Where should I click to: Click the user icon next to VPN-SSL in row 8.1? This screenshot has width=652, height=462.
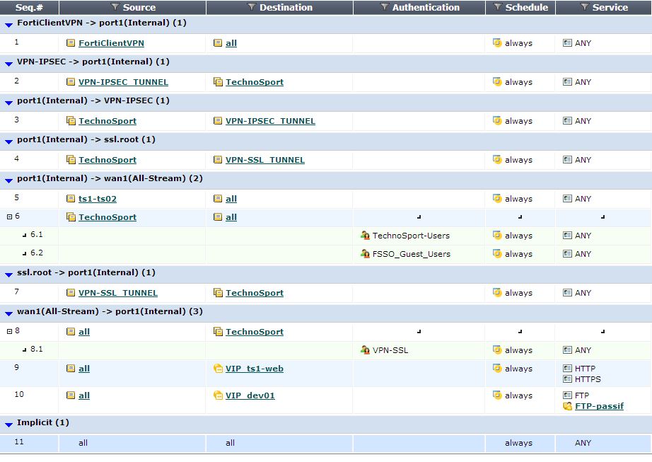click(x=363, y=350)
